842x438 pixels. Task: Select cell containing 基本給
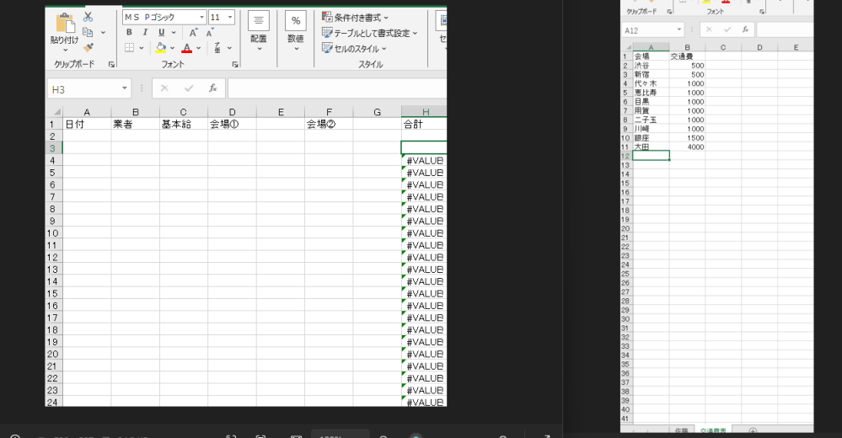pyautogui.click(x=184, y=124)
